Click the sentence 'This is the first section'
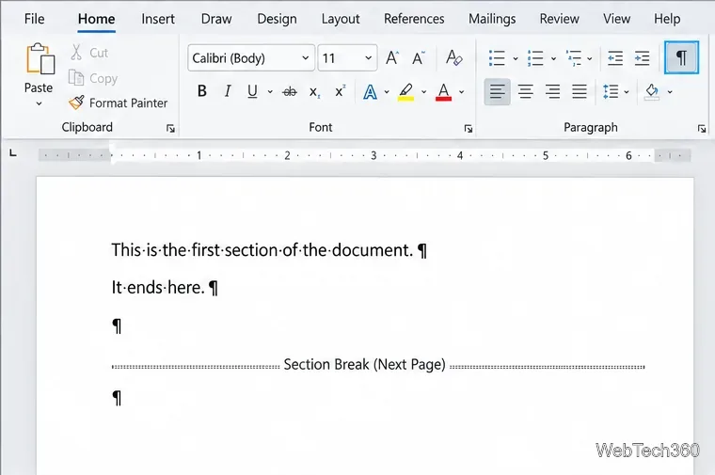The width and height of the screenshot is (715, 475). coord(196,250)
